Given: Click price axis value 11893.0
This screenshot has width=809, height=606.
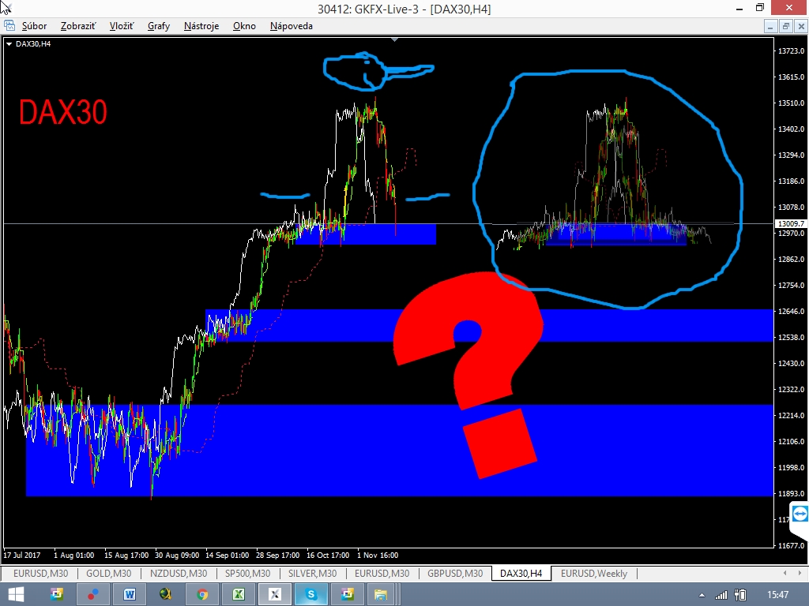Looking at the screenshot, I should (791, 494).
